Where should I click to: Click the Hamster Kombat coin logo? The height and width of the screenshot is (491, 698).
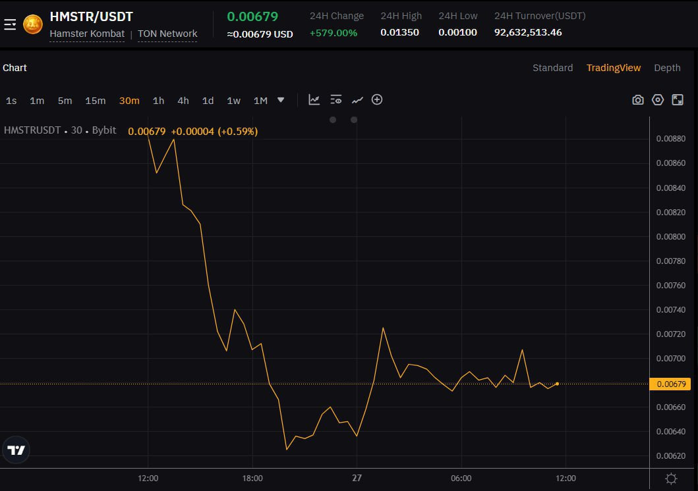point(33,24)
